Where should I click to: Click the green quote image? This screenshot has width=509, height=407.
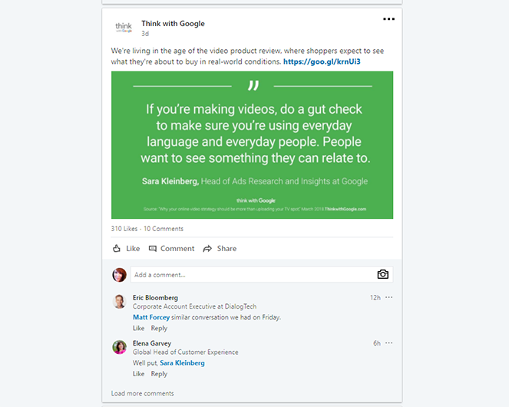253,145
